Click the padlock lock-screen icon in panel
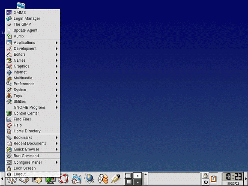Viewport: 248px width, 186px height. (206, 176)
